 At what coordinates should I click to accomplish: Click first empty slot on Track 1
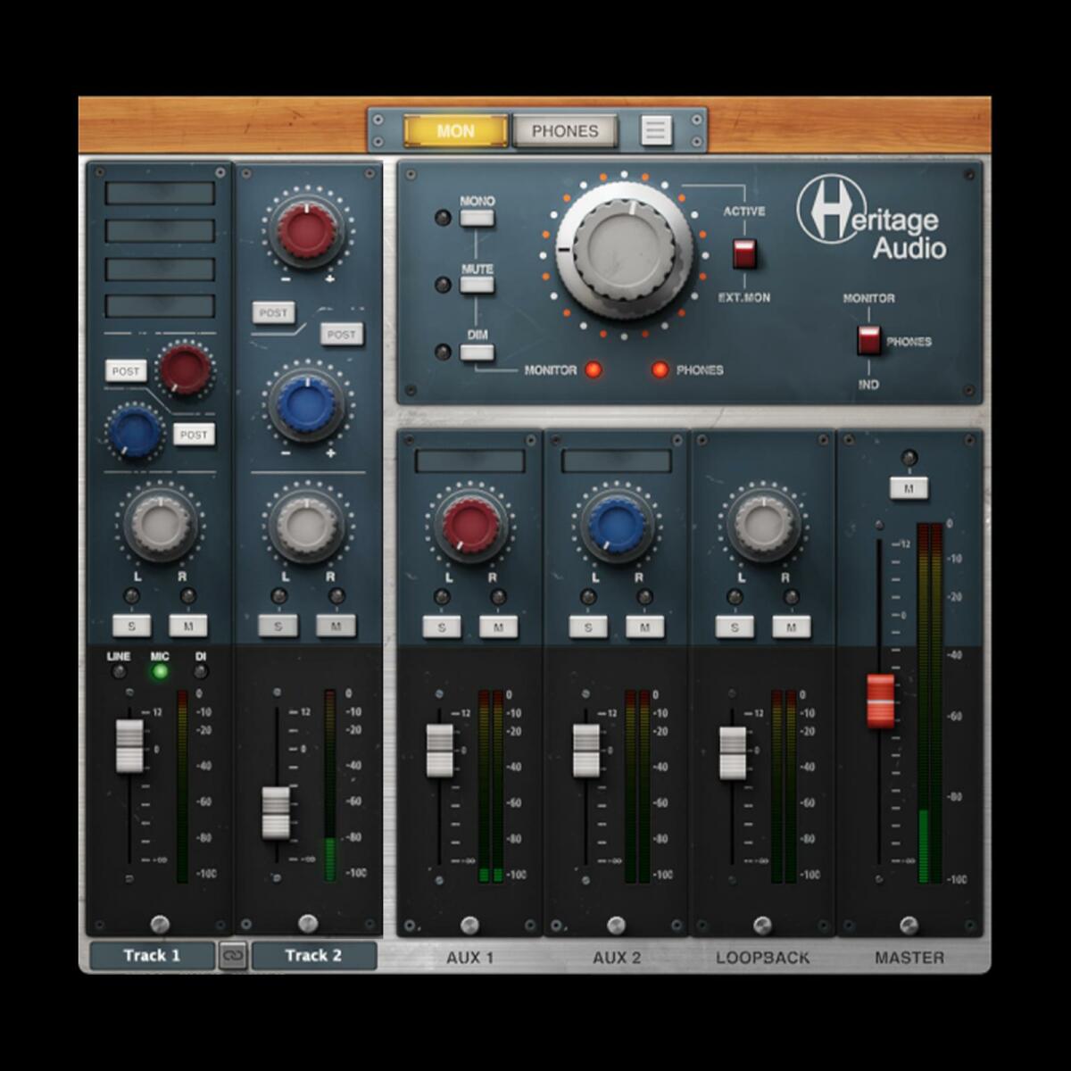click(160, 194)
